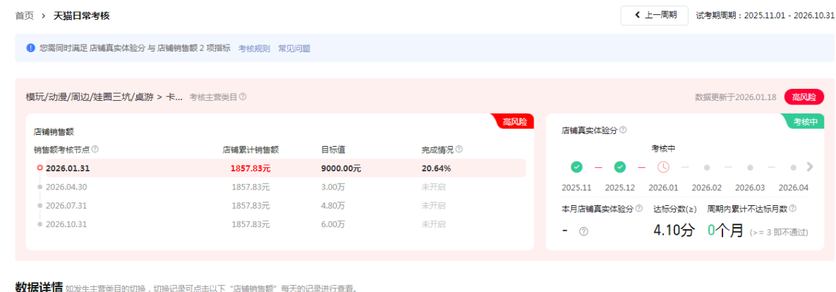Screen dimensions: 836x292
Task: Click the 2026.01 month label
Action: pos(662,188)
